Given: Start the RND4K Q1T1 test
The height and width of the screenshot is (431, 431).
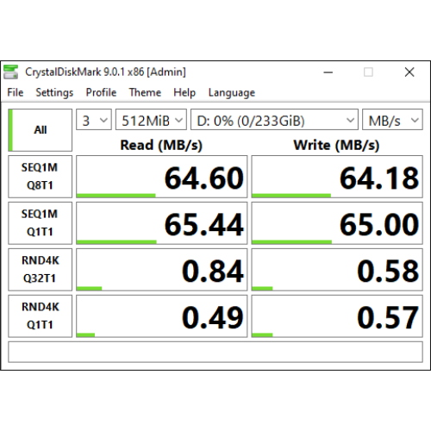Looking at the screenshot, I should coord(40,316).
